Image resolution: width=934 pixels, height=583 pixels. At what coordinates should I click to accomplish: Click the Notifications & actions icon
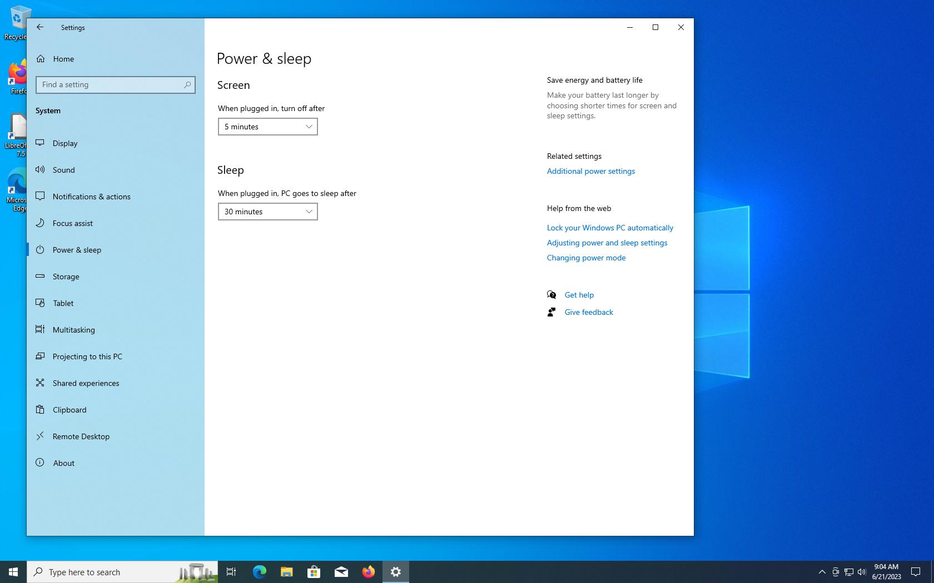pyautogui.click(x=40, y=196)
